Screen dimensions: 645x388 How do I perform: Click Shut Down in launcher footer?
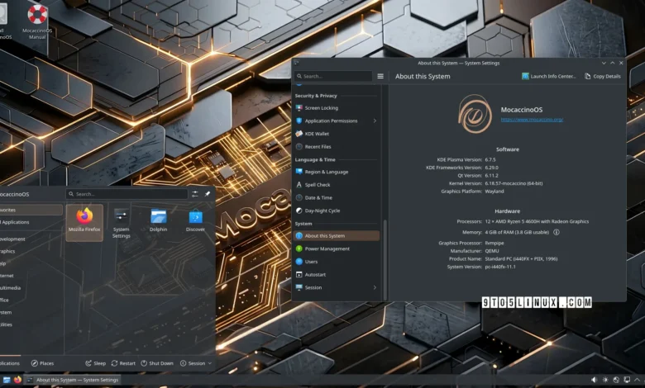(x=157, y=363)
